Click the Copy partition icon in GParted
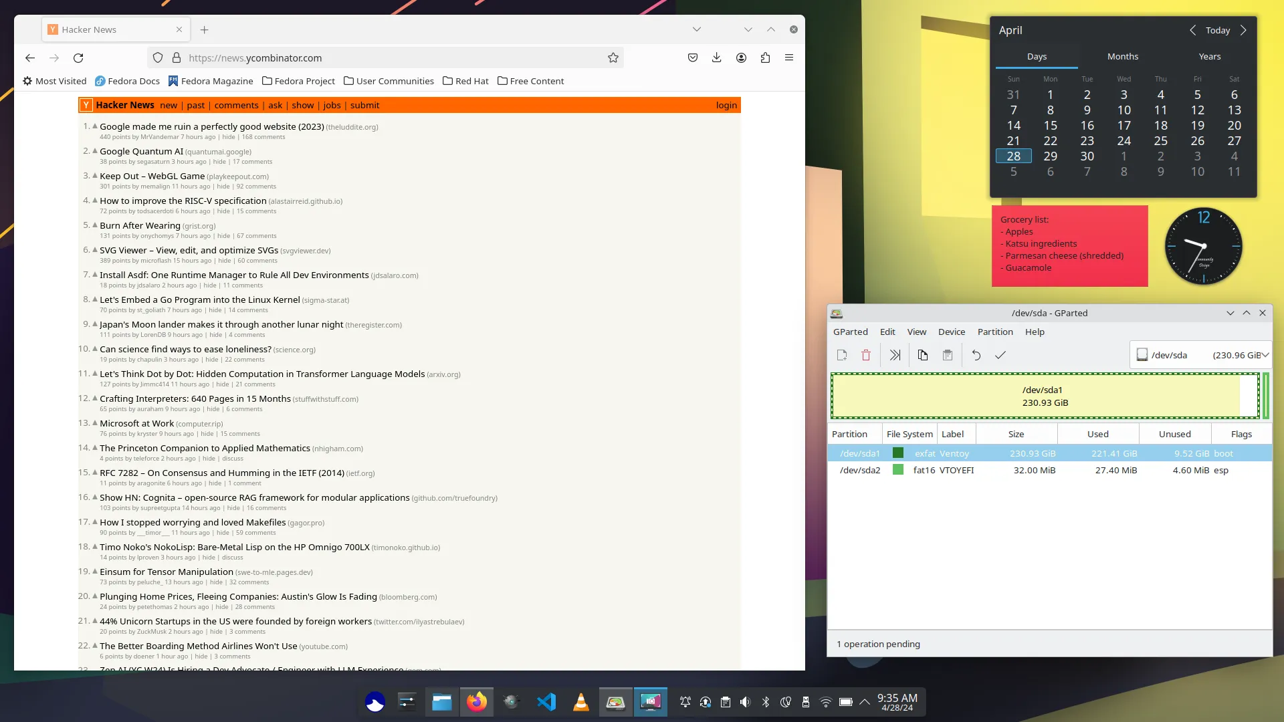 click(x=923, y=355)
